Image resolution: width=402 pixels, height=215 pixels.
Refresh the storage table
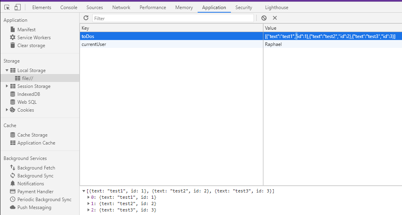86,18
